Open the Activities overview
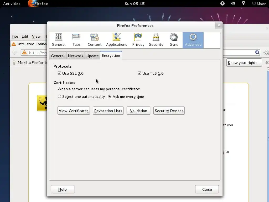The width and height of the screenshot is (269, 202). pyautogui.click(x=12, y=4)
